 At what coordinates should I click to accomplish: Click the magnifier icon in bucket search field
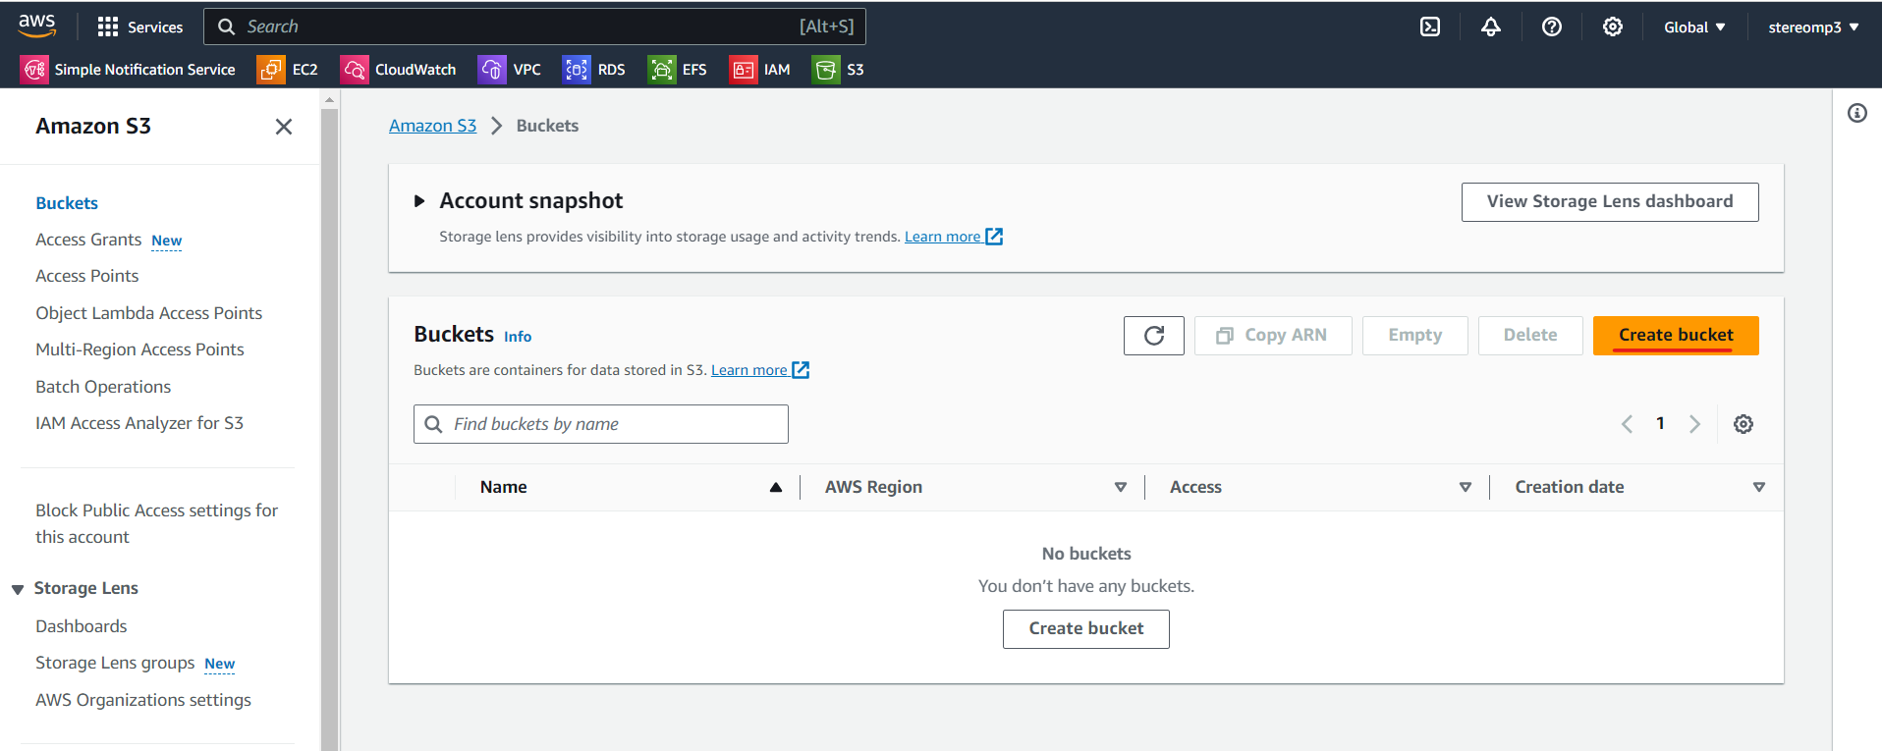[433, 424]
